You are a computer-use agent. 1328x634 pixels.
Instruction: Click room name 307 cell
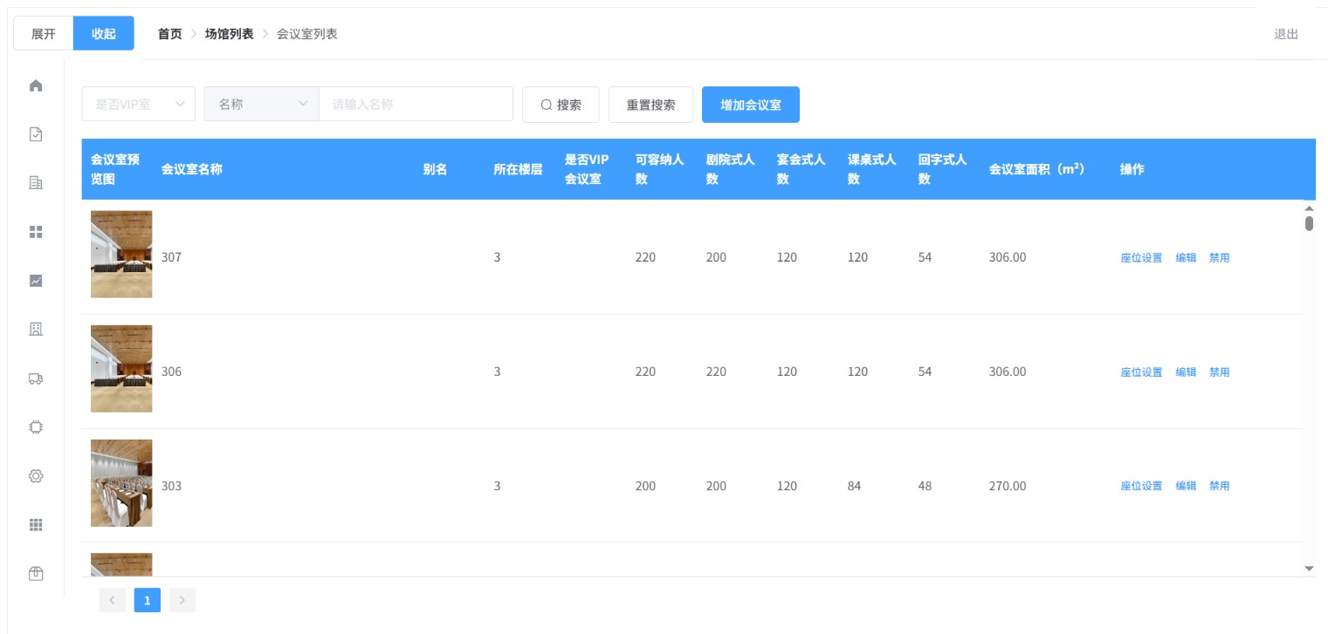pos(171,257)
